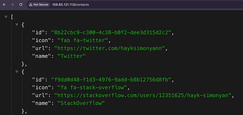Click the "id" key in the Twitter object

(x=38, y=33)
